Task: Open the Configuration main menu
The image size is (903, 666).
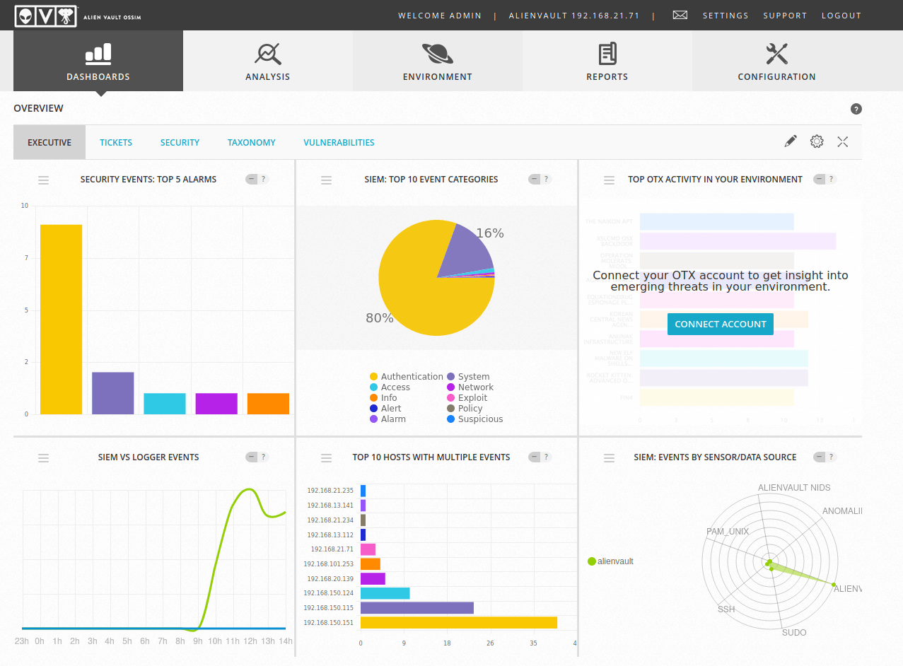Action: (777, 61)
